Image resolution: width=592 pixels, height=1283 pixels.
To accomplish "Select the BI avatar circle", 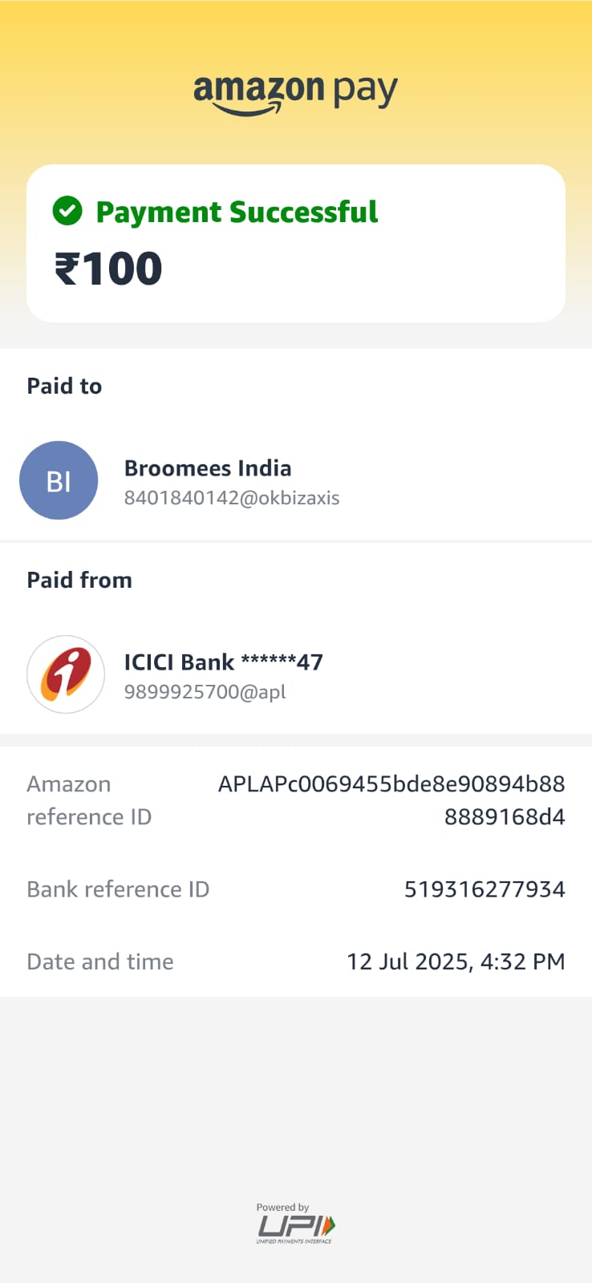I will click(59, 480).
